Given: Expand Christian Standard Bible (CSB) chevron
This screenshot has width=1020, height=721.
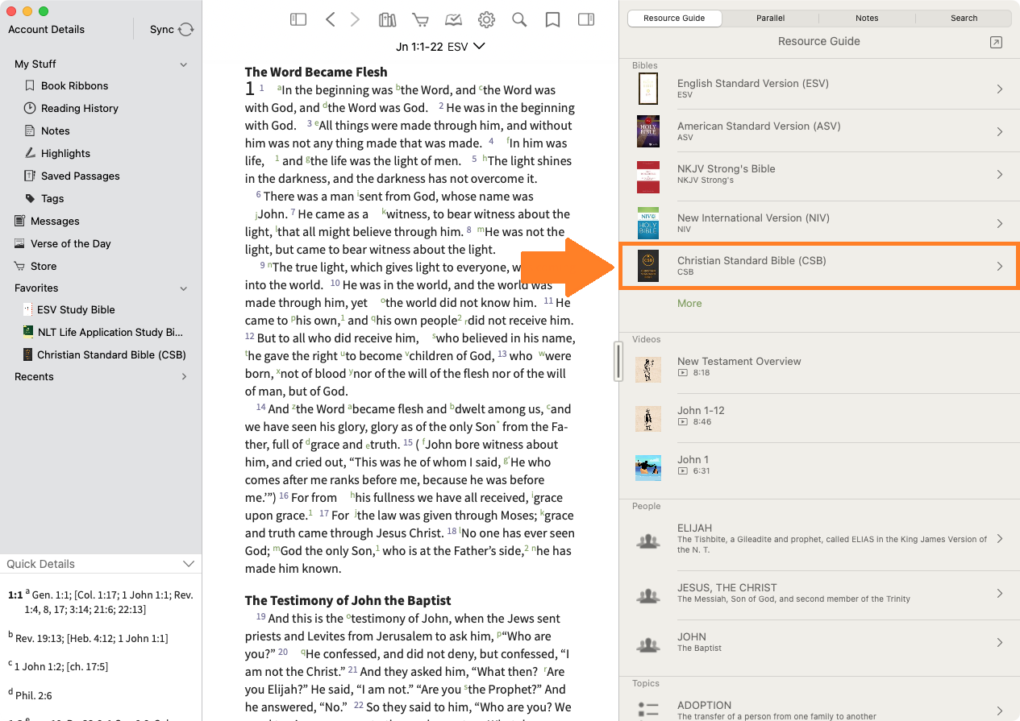Looking at the screenshot, I should (x=1000, y=266).
